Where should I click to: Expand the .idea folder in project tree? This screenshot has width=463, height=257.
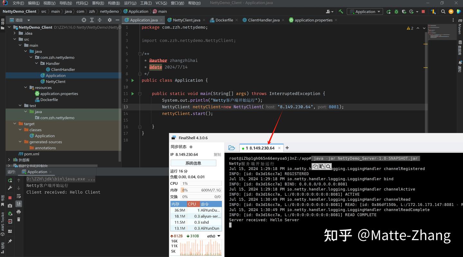(x=14, y=33)
